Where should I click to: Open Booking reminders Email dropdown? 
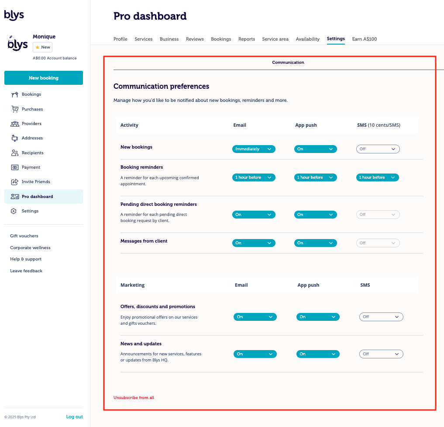pyautogui.click(x=254, y=177)
